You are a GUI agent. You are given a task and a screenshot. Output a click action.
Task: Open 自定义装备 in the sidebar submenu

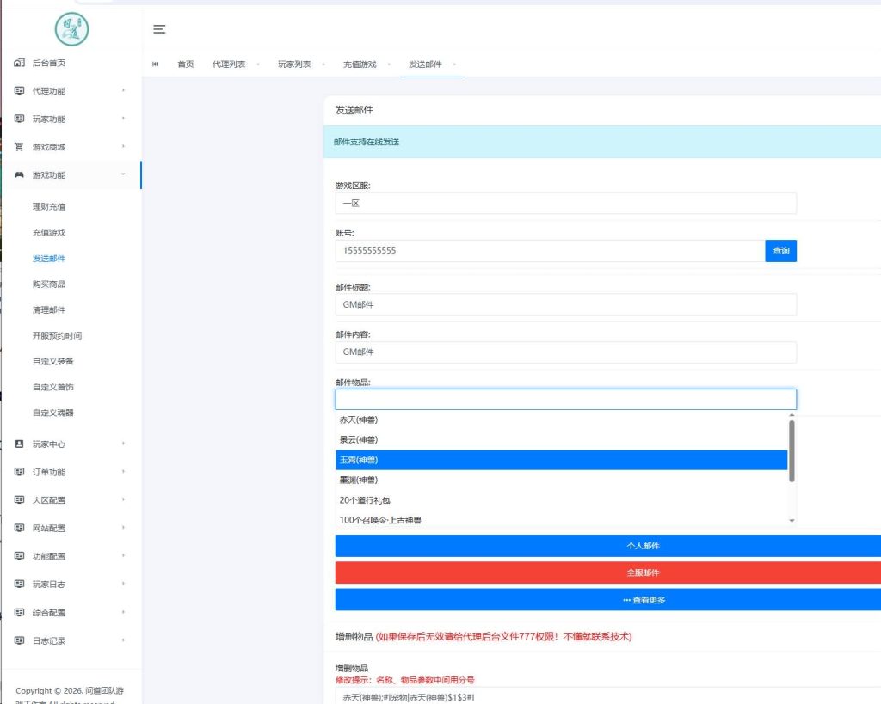coord(52,361)
